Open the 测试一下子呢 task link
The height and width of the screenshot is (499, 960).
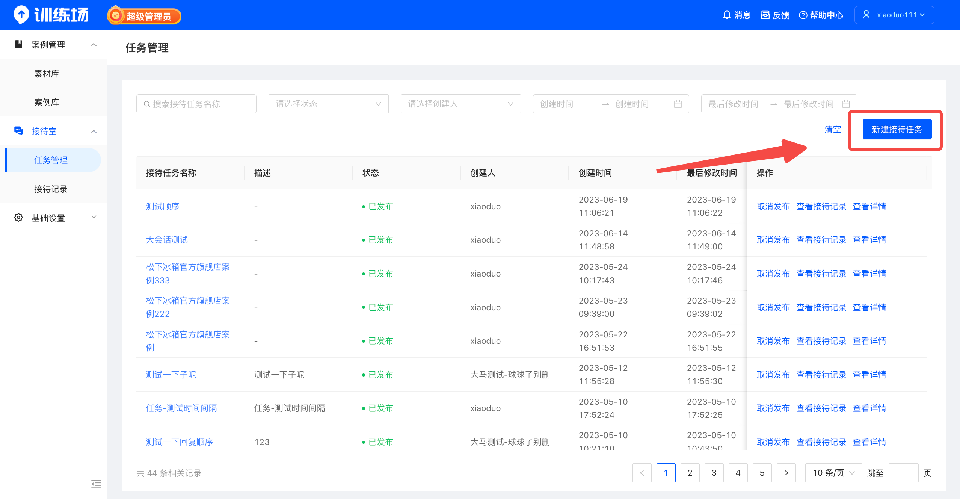coord(171,375)
